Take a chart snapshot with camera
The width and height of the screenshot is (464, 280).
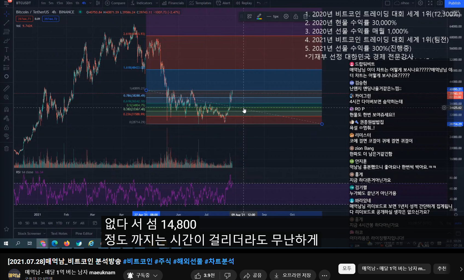[x=440, y=3]
